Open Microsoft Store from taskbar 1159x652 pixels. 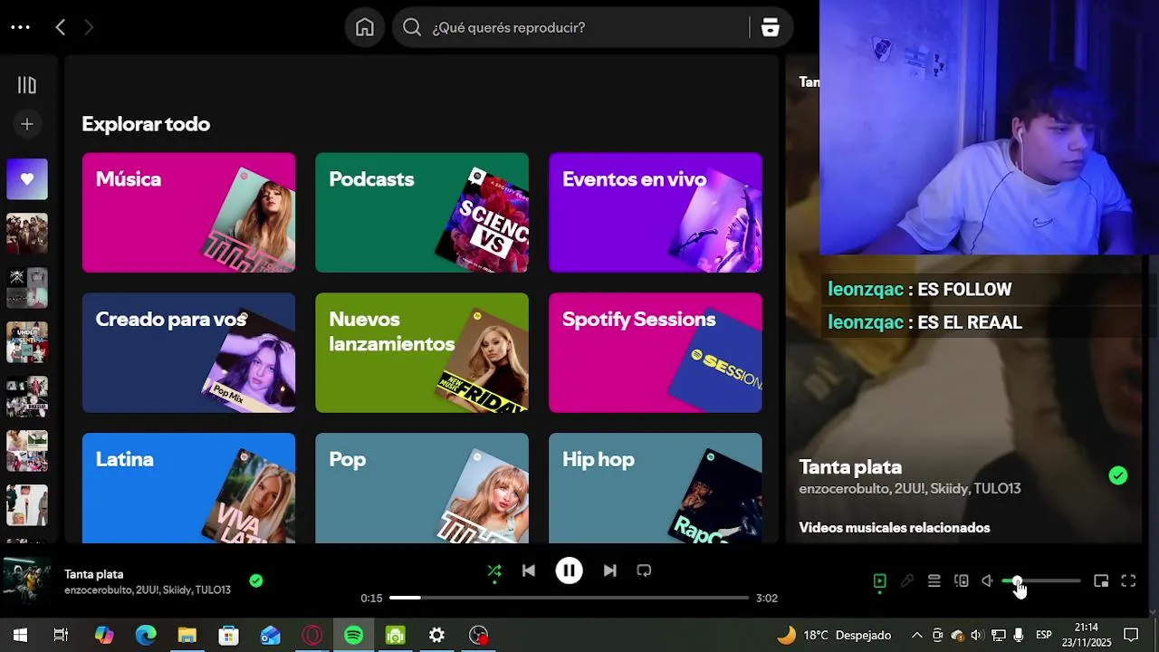(229, 636)
